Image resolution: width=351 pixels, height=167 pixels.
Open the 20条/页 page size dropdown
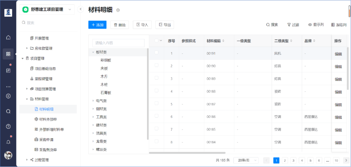(246, 160)
